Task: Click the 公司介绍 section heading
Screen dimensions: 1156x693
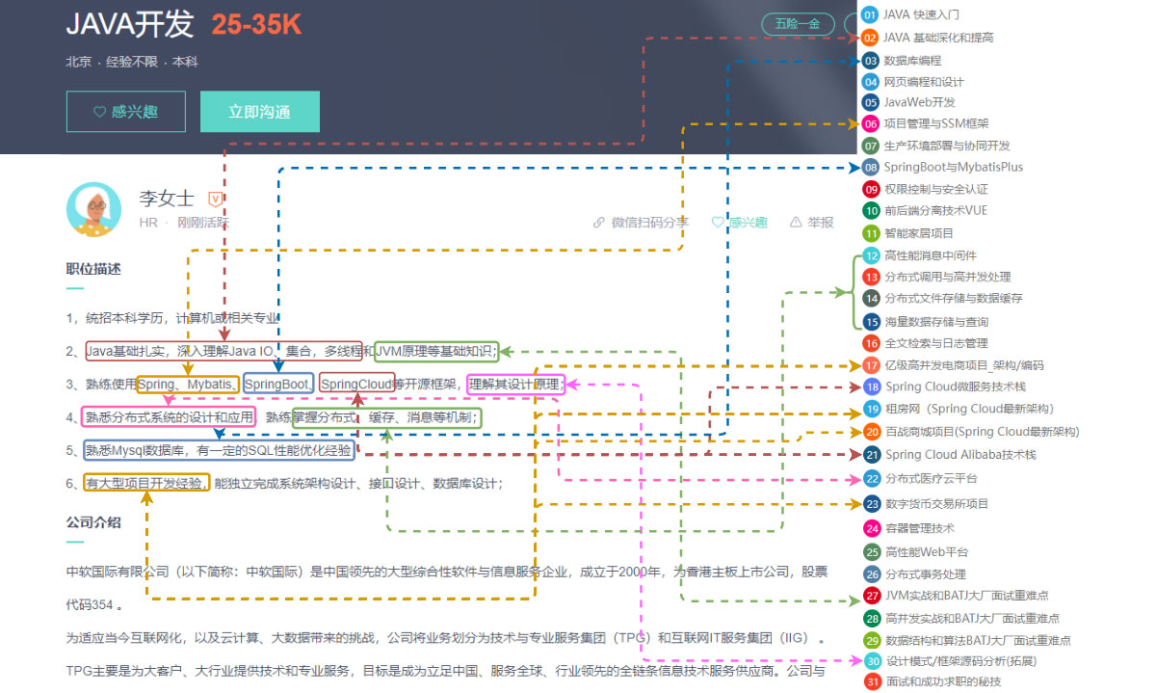Action: pos(93,522)
